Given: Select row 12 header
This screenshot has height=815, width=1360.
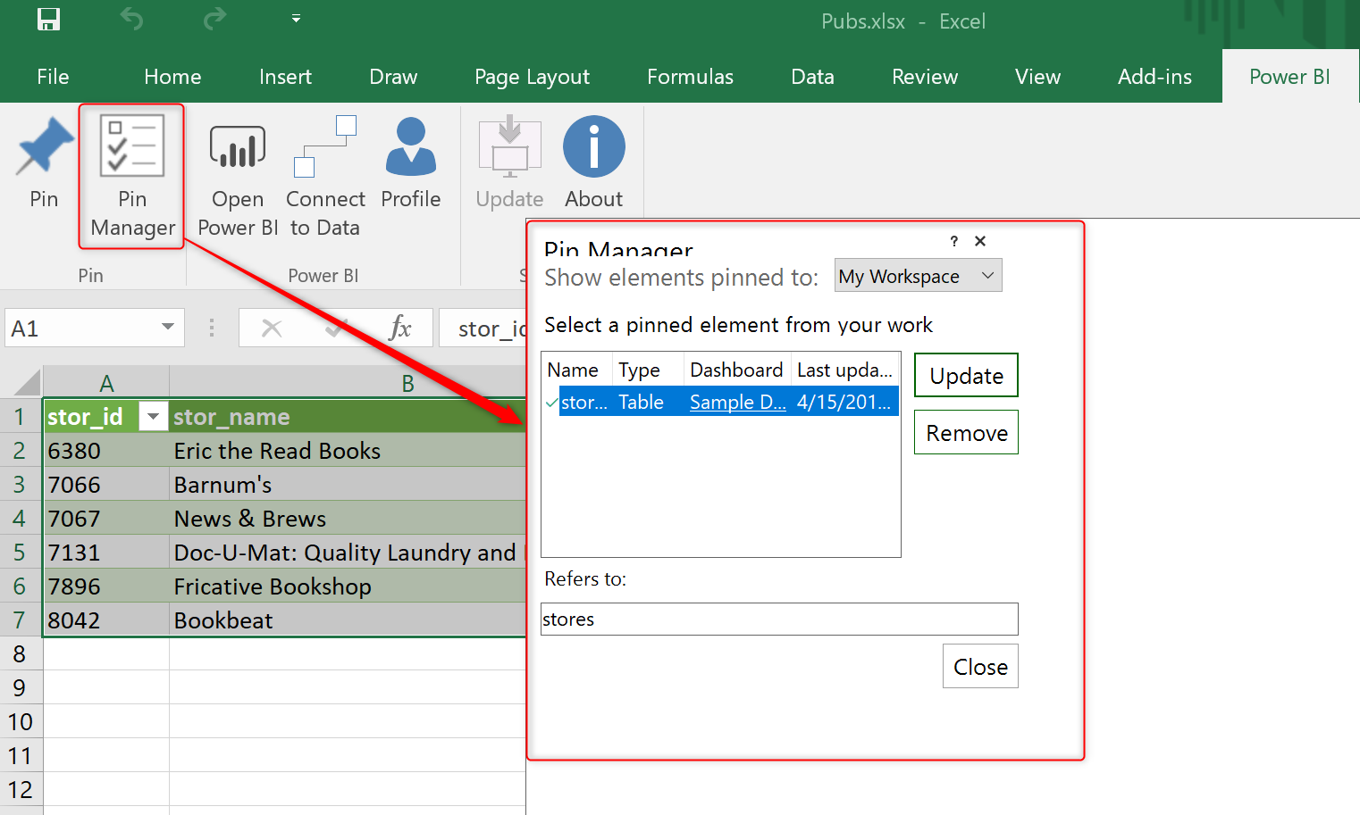Looking at the screenshot, I should click(x=21, y=790).
